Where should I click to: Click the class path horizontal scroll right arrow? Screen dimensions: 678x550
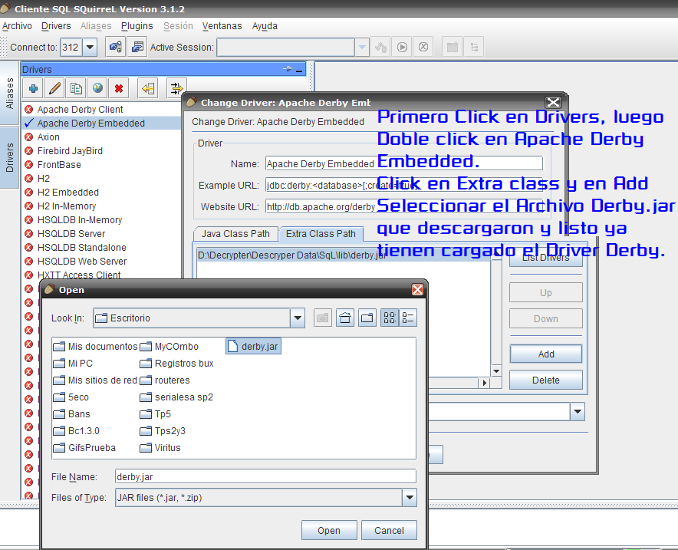coord(485,383)
